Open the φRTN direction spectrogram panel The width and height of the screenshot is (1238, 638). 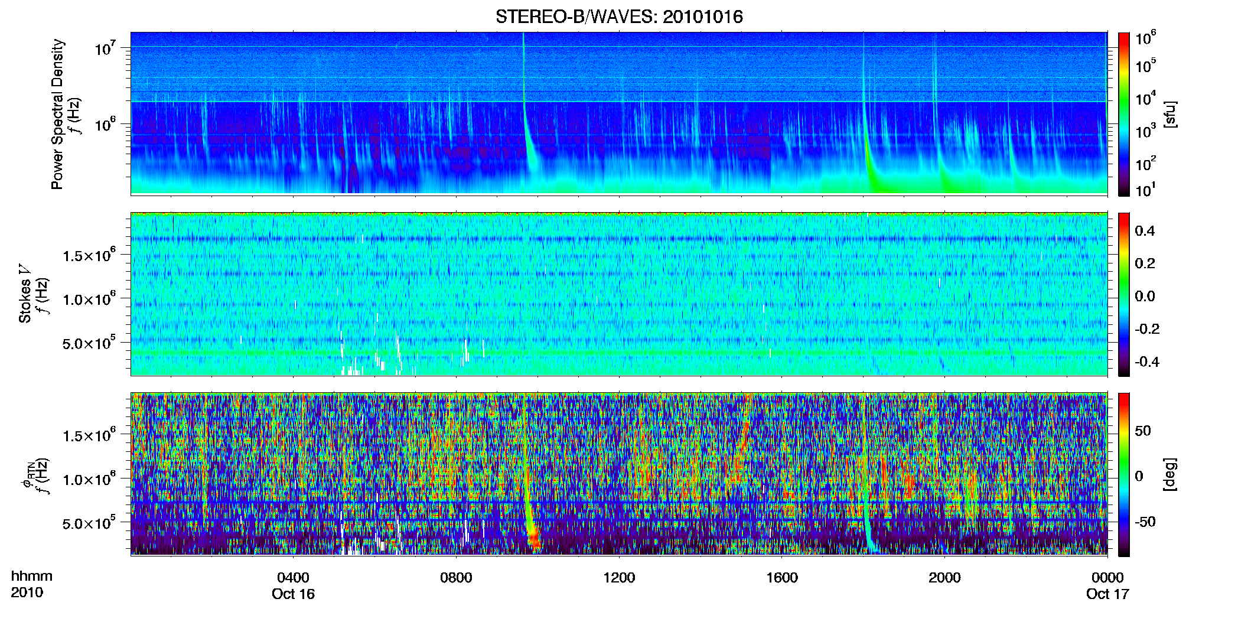(x=619, y=474)
